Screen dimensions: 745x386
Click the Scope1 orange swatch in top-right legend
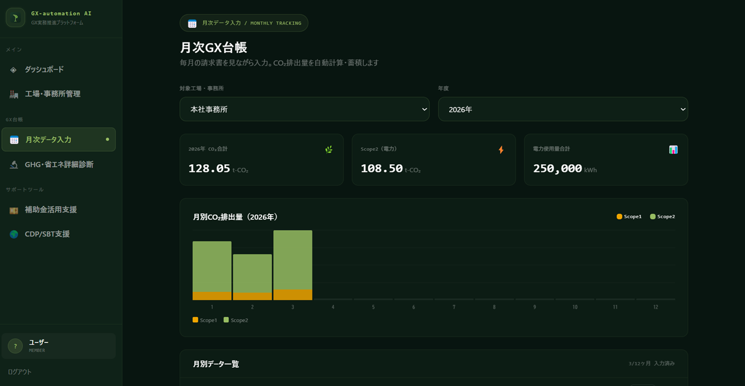(619, 217)
